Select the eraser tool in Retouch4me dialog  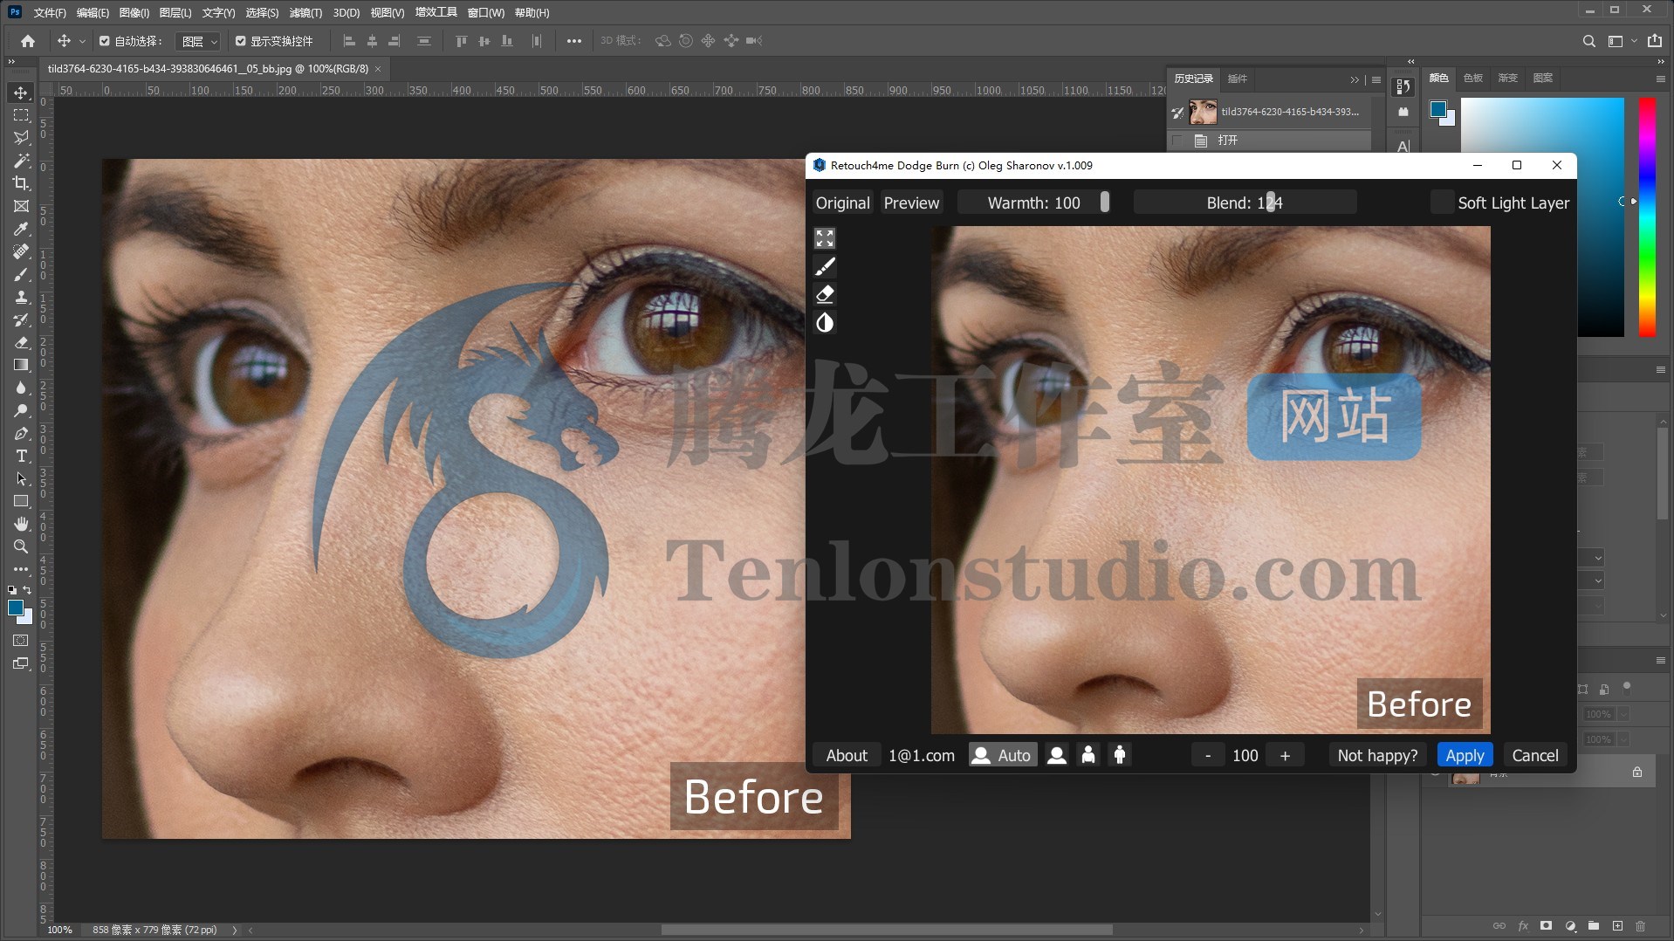coord(825,294)
